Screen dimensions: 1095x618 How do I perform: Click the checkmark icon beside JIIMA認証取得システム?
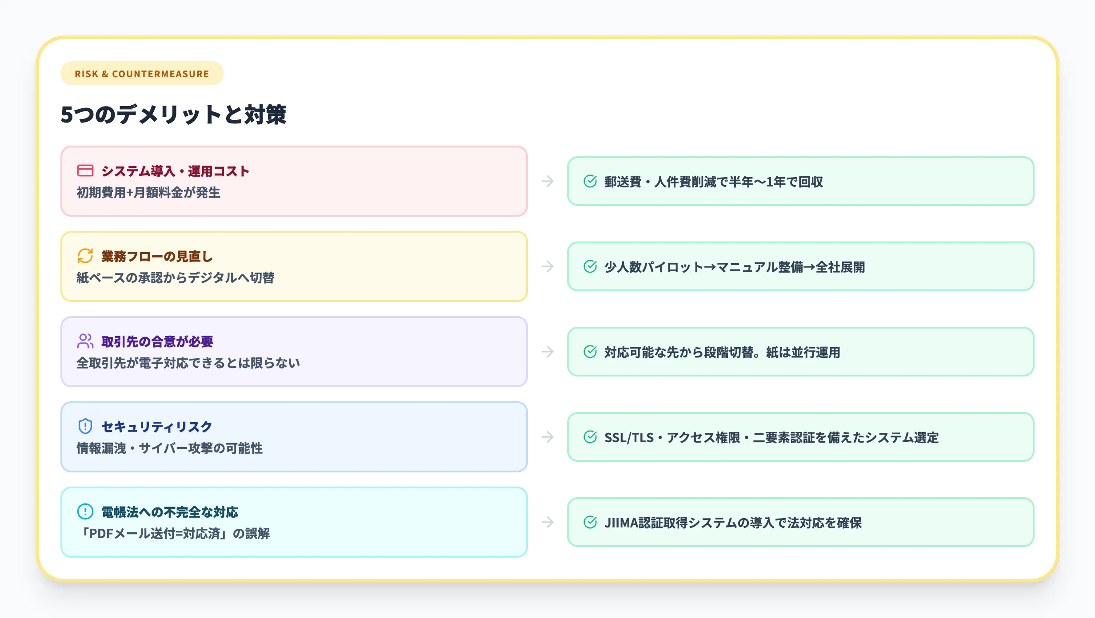click(x=590, y=523)
